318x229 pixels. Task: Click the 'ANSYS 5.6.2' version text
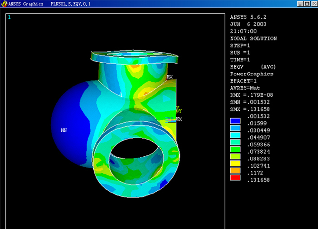point(248,17)
